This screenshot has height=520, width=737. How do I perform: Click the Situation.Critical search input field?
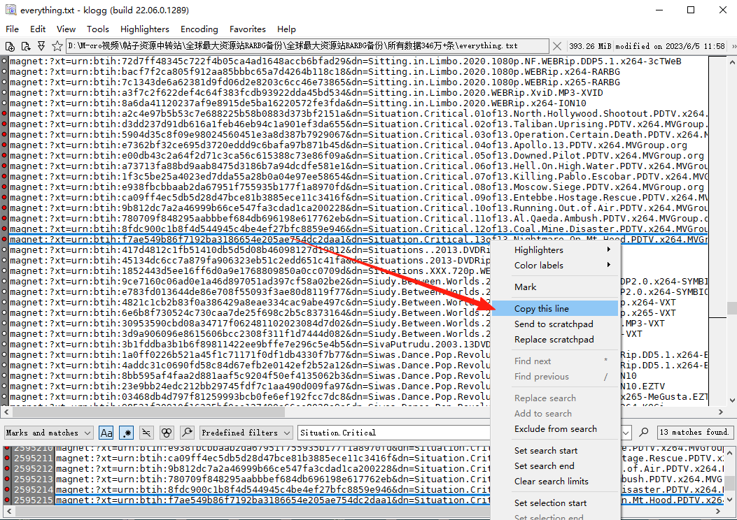click(x=392, y=433)
